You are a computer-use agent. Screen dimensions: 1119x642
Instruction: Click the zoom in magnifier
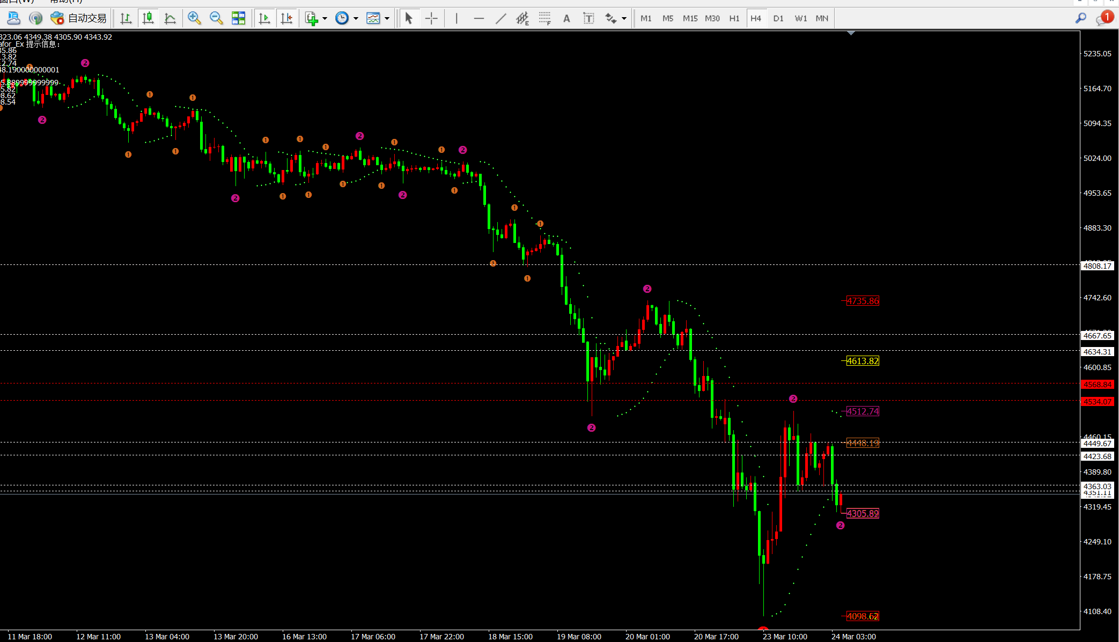194,18
